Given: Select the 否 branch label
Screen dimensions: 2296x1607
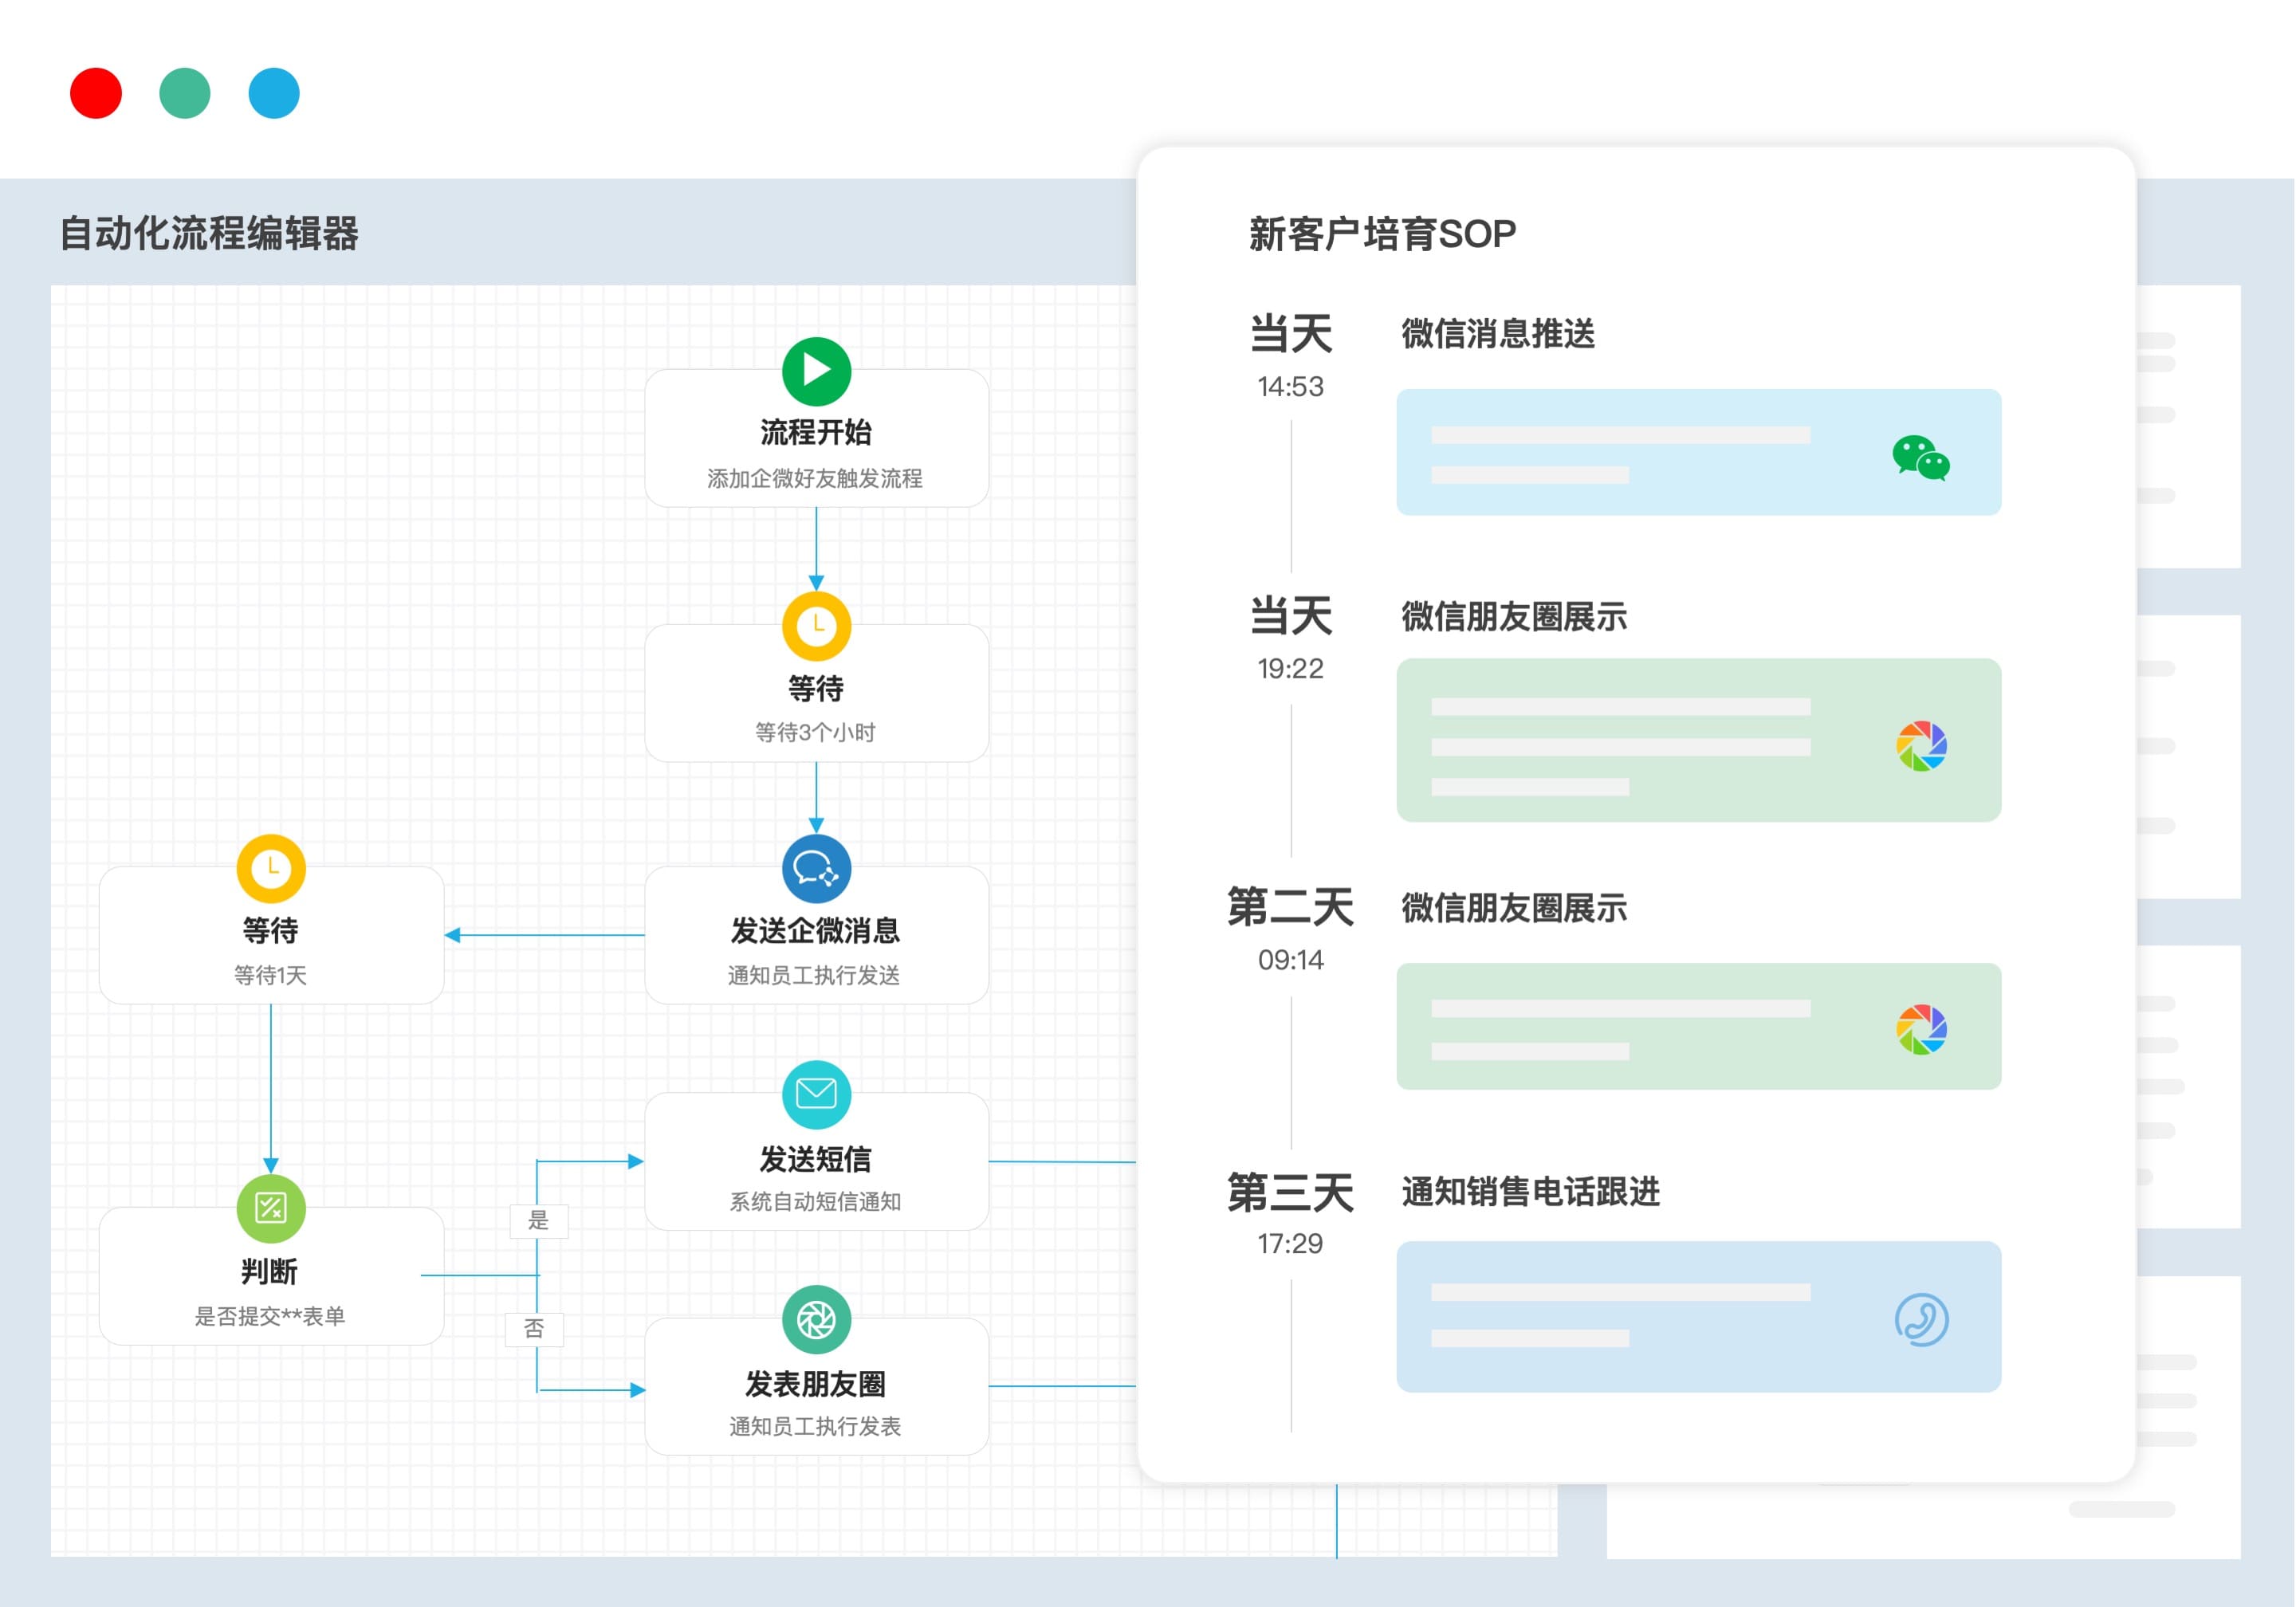Looking at the screenshot, I should click(535, 1329).
